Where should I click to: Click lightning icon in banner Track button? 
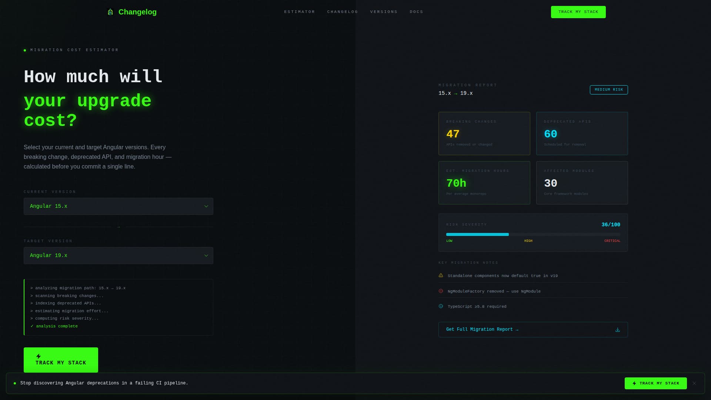634,383
